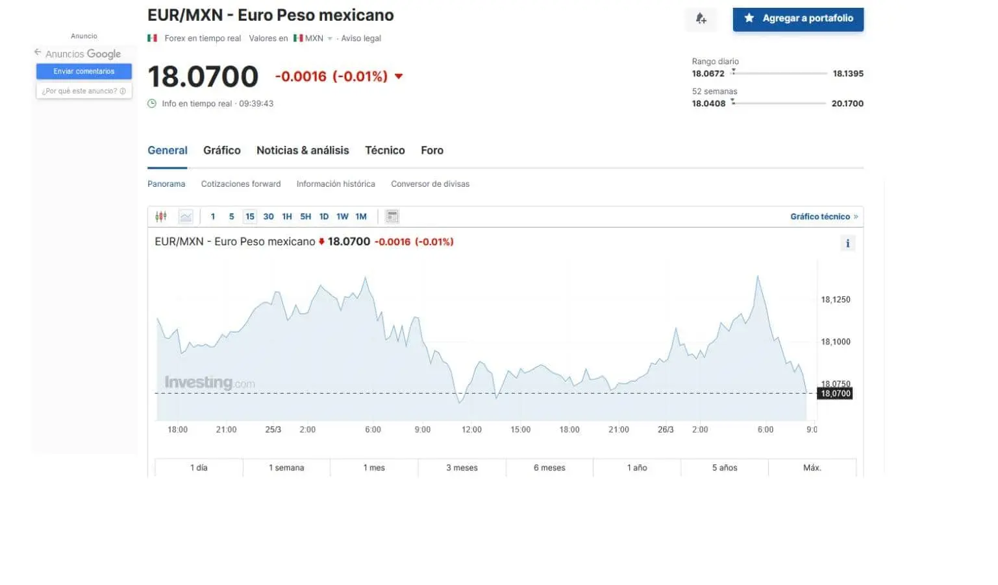Click the 18,0700 current price marker
This screenshot has height=585, width=998.
pos(835,394)
